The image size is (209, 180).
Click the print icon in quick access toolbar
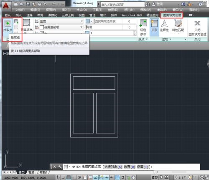(x=40, y=4)
